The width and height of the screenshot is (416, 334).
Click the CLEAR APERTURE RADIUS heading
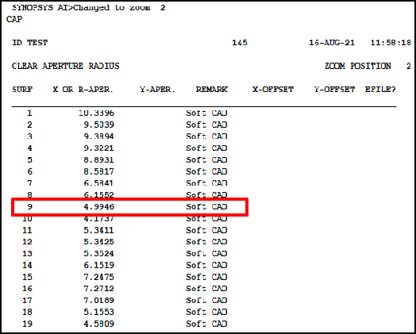click(x=66, y=66)
